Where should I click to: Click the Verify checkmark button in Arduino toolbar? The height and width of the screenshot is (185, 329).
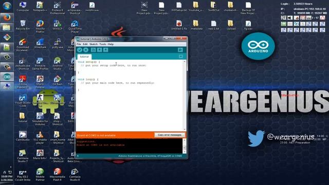[x=80, y=50]
